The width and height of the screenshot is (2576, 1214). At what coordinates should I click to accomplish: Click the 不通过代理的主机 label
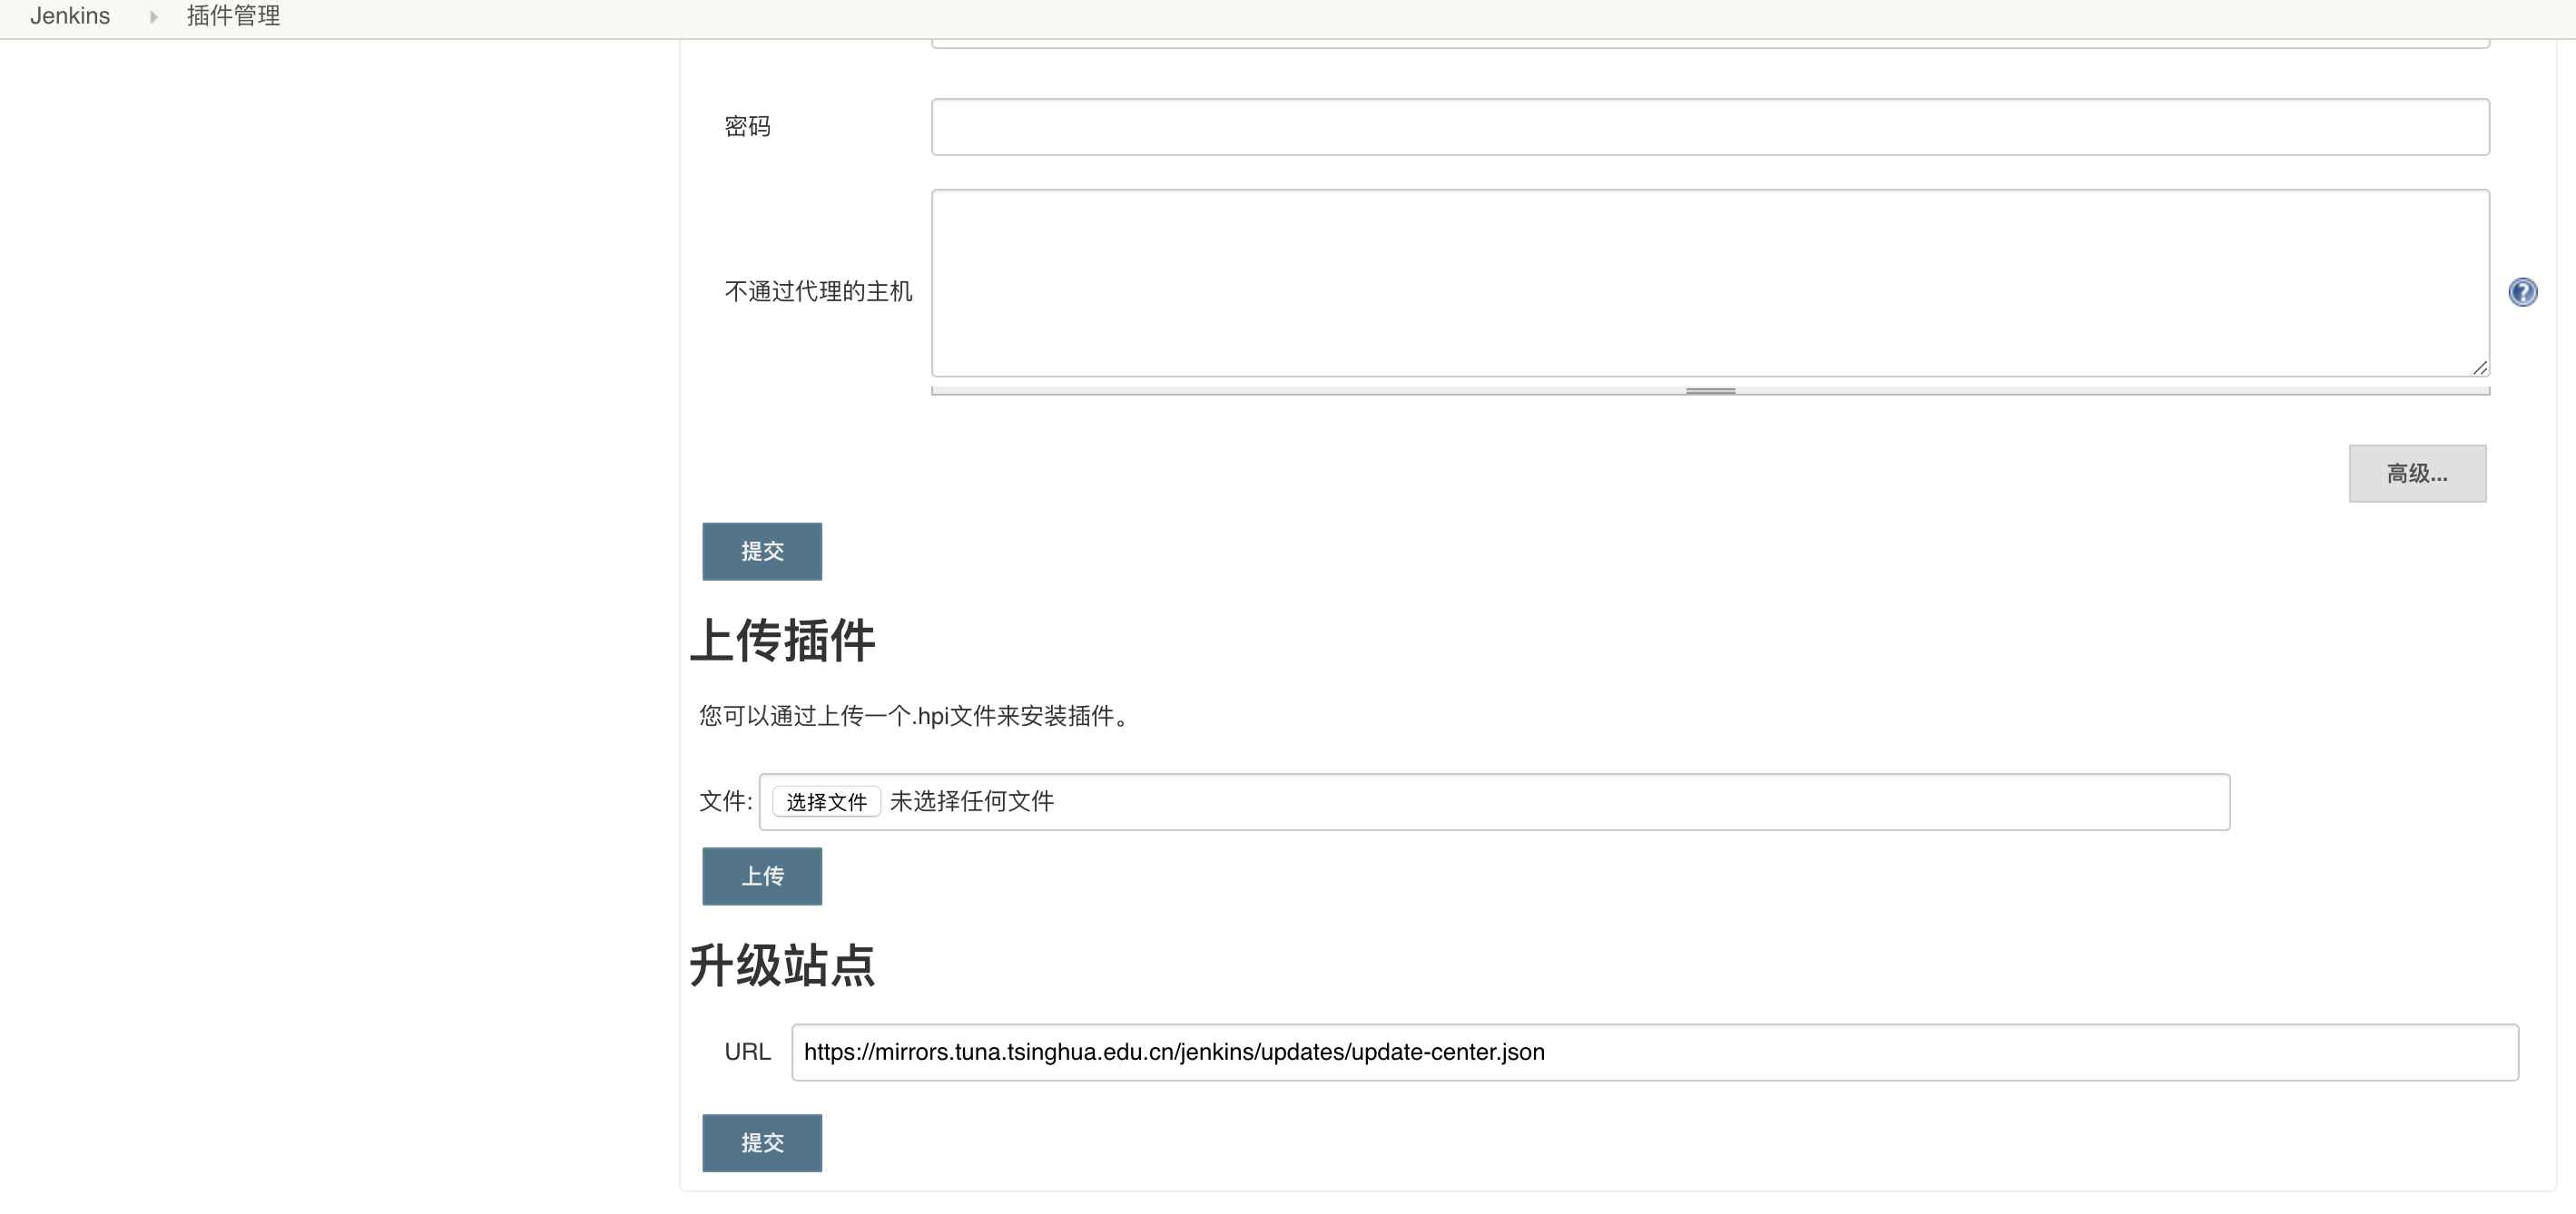click(x=818, y=291)
